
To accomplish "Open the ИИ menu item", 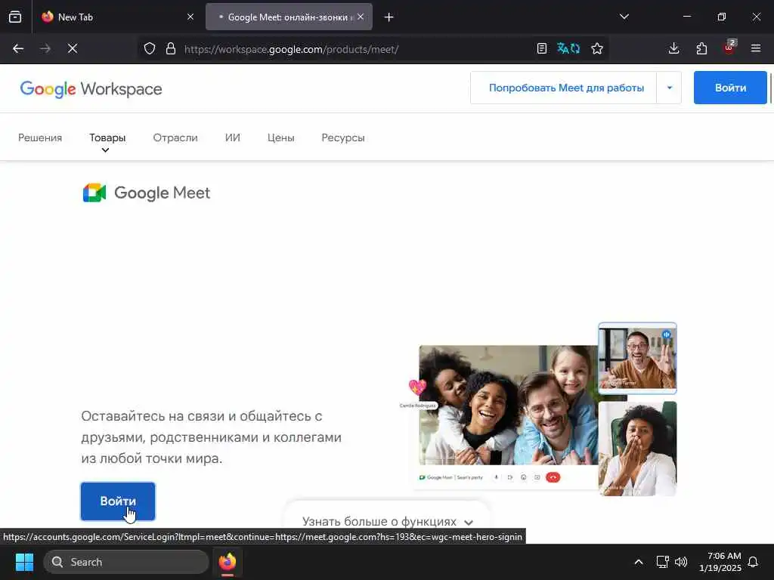I will [x=233, y=137].
